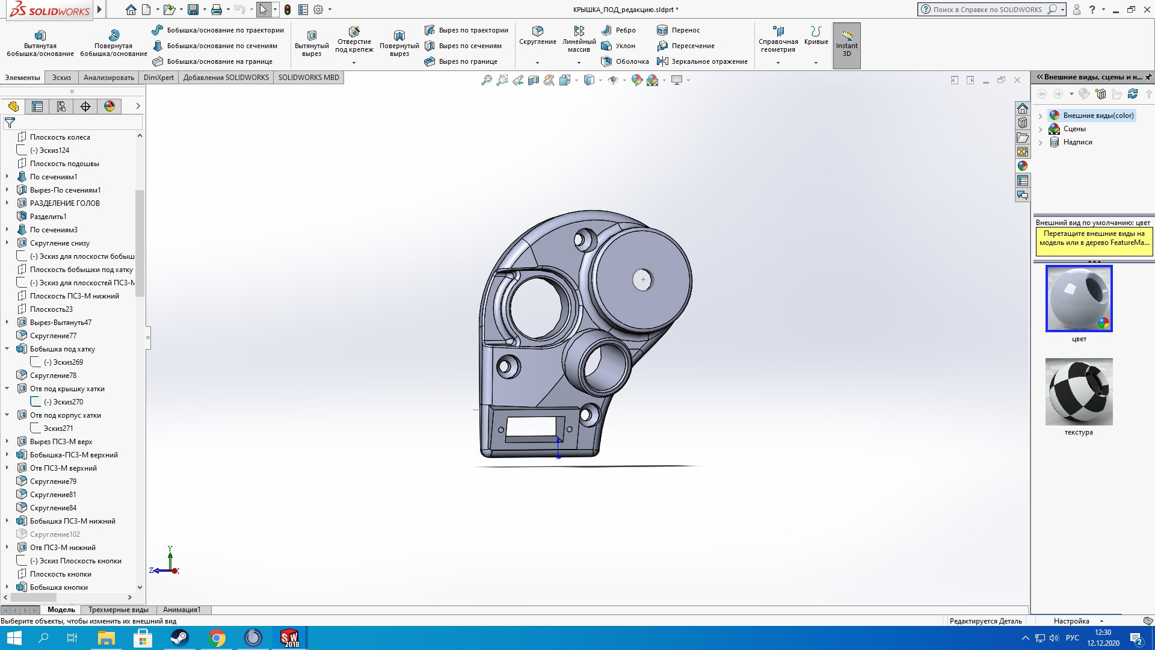The image size is (1155, 650).
Task: Expand the Сцены node
Action: 1040,129
